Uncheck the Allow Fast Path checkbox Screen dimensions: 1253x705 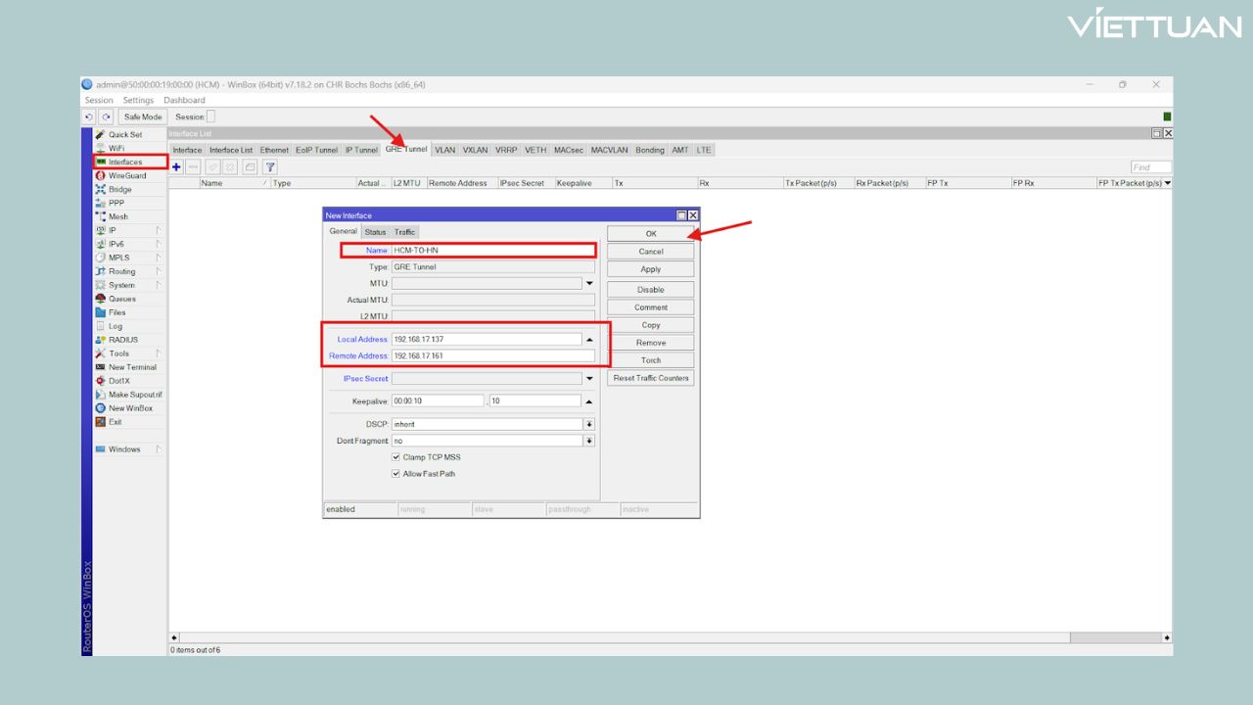click(395, 474)
